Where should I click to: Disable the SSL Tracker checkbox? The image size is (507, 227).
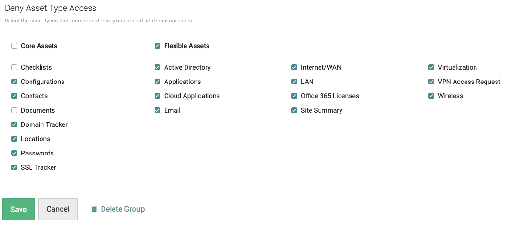(x=14, y=168)
